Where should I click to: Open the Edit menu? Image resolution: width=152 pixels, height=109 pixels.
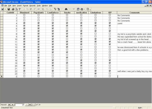10,6
